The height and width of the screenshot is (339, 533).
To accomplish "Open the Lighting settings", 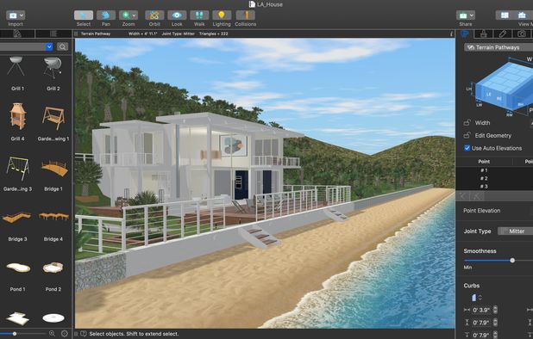I will (222, 15).
